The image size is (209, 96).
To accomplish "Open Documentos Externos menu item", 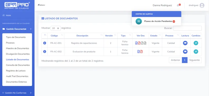I will click(16, 82).
